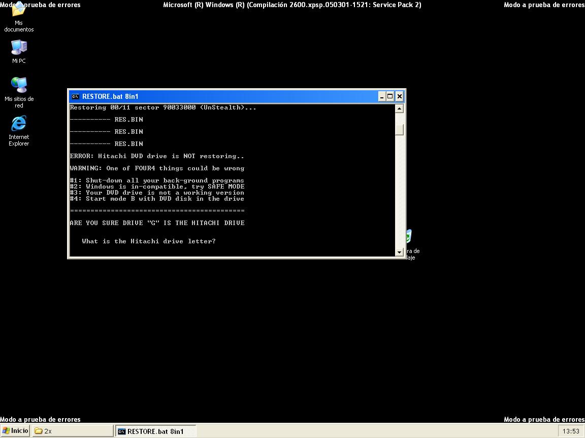Viewport: 585px width, 438px height.
Task: Click the '#4: Start mode B with DVD disk' line
Action: click(x=157, y=199)
